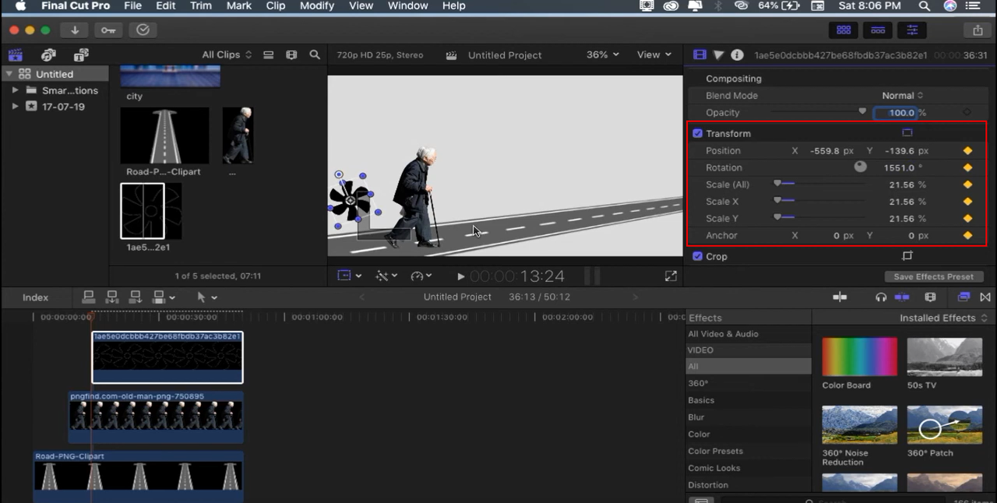Screen dimensions: 997x503
Task: Click the Index button
Action: (35, 297)
